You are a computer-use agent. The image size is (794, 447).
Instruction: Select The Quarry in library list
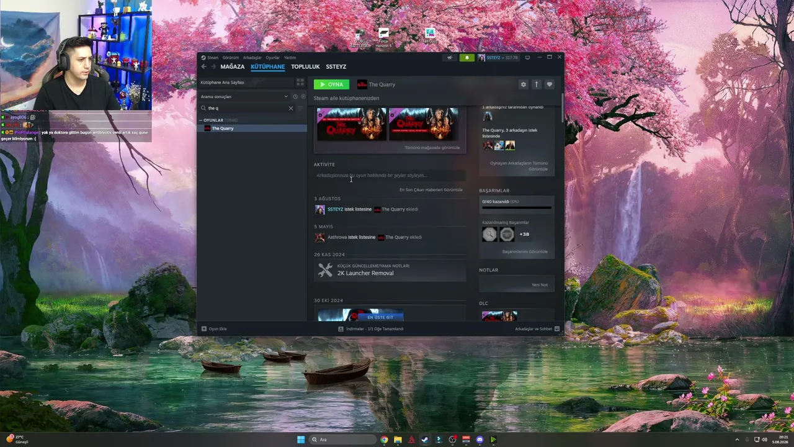tap(252, 129)
